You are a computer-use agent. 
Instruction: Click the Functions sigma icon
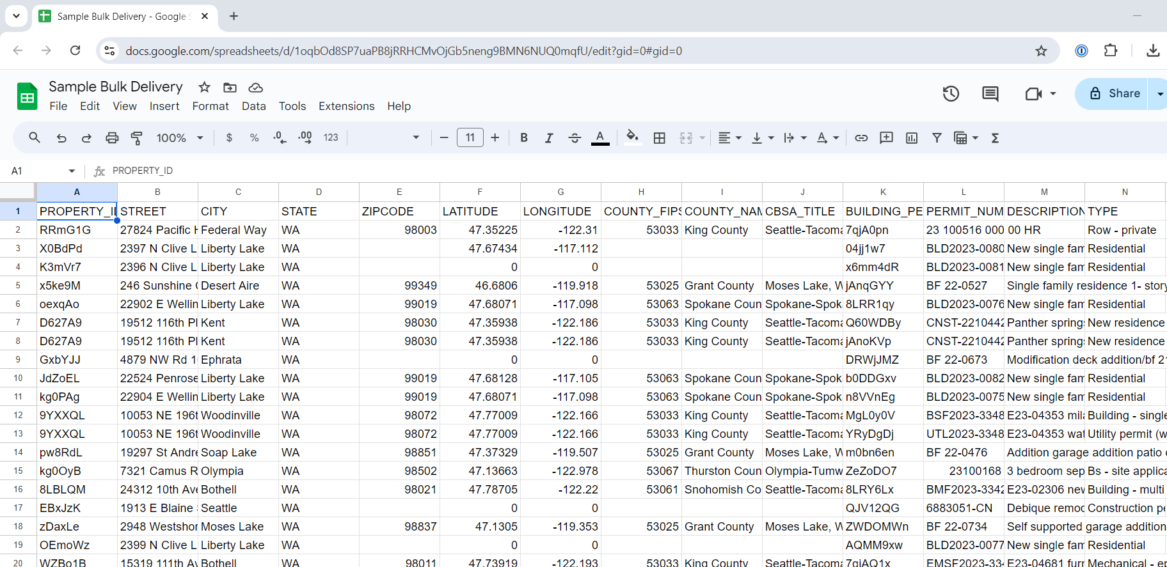[995, 137]
